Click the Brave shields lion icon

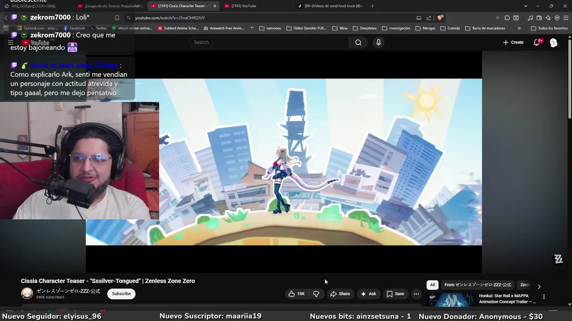[440, 18]
